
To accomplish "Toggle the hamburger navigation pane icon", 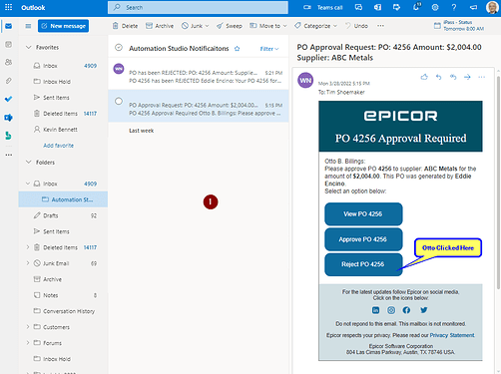I will [28, 26].
